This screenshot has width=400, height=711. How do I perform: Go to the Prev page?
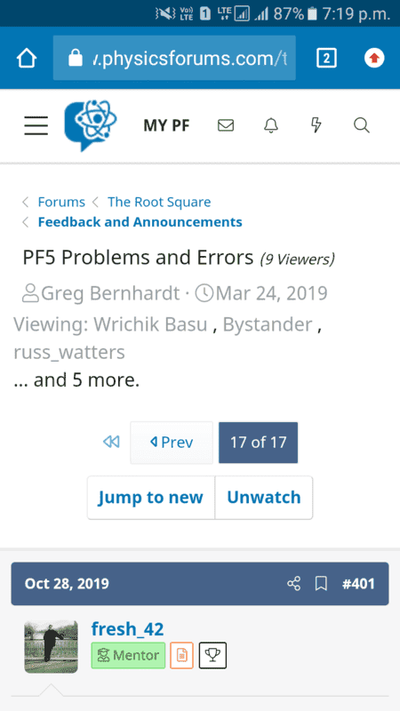[172, 442]
